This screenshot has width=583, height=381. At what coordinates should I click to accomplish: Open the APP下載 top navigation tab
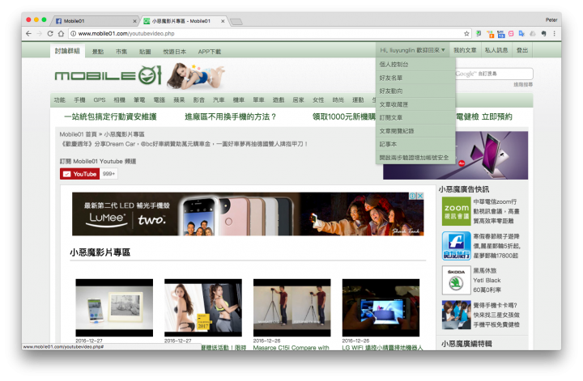210,52
